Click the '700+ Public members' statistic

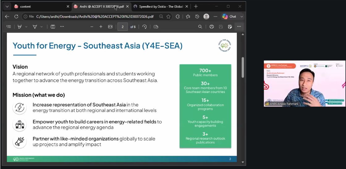(205, 72)
